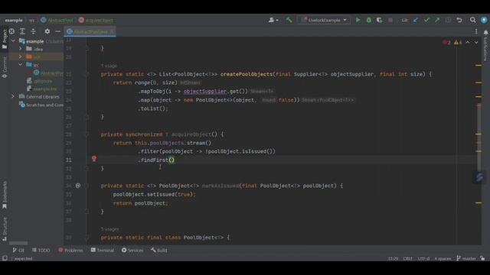Screen dimensions: 490x275
Task: Open the Terminal tool window
Action: point(103,250)
